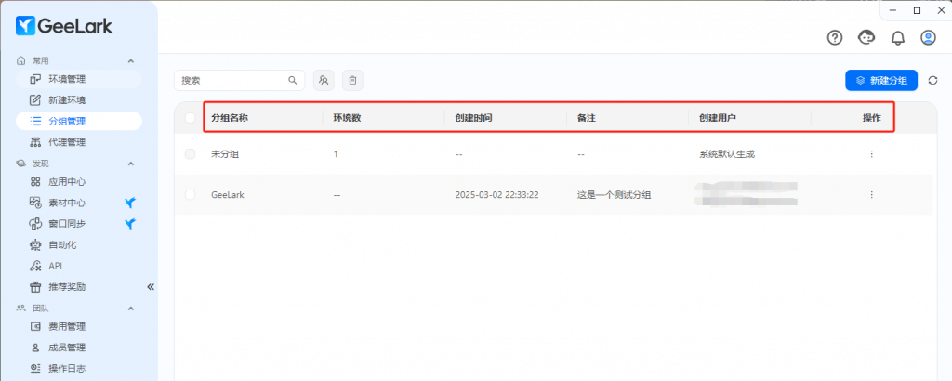Collapse the 发现 sidebar section
Image resolution: width=952 pixels, height=381 pixels.
pyautogui.click(x=130, y=164)
